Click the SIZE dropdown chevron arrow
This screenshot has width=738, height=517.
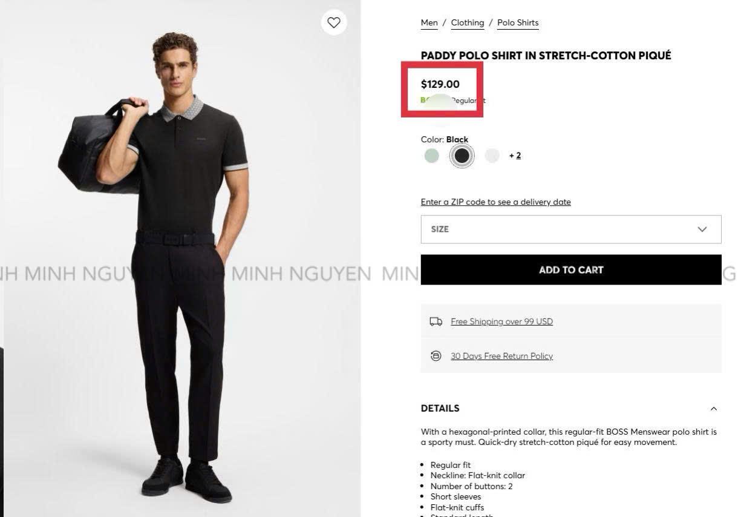pyautogui.click(x=702, y=229)
